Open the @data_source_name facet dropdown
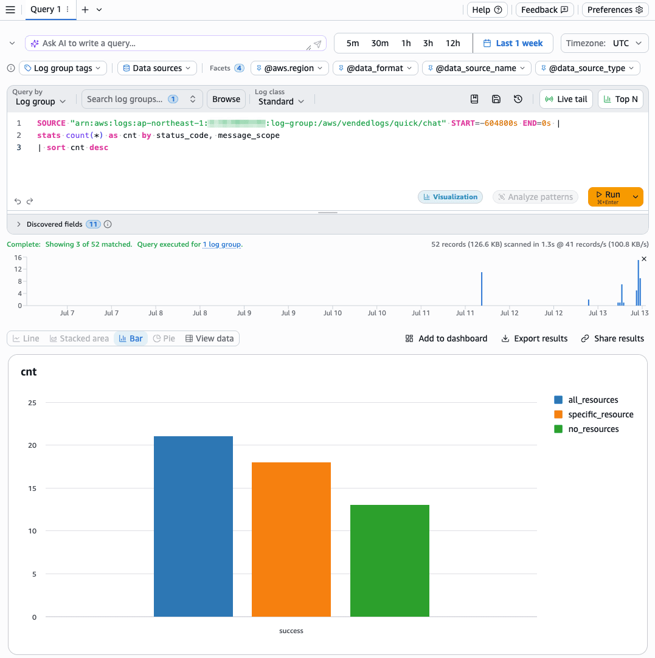This screenshot has width=655, height=658. (x=476, y=68)
